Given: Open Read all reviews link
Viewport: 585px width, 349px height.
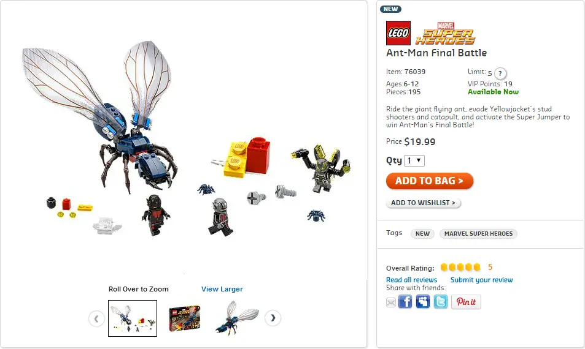Looking at the screenshot, I should pos(411,280).
